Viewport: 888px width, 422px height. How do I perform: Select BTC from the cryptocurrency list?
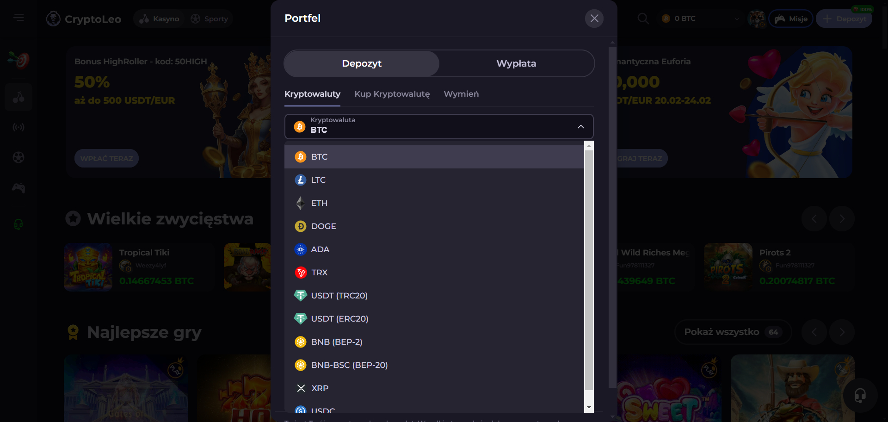coord(319,157)
